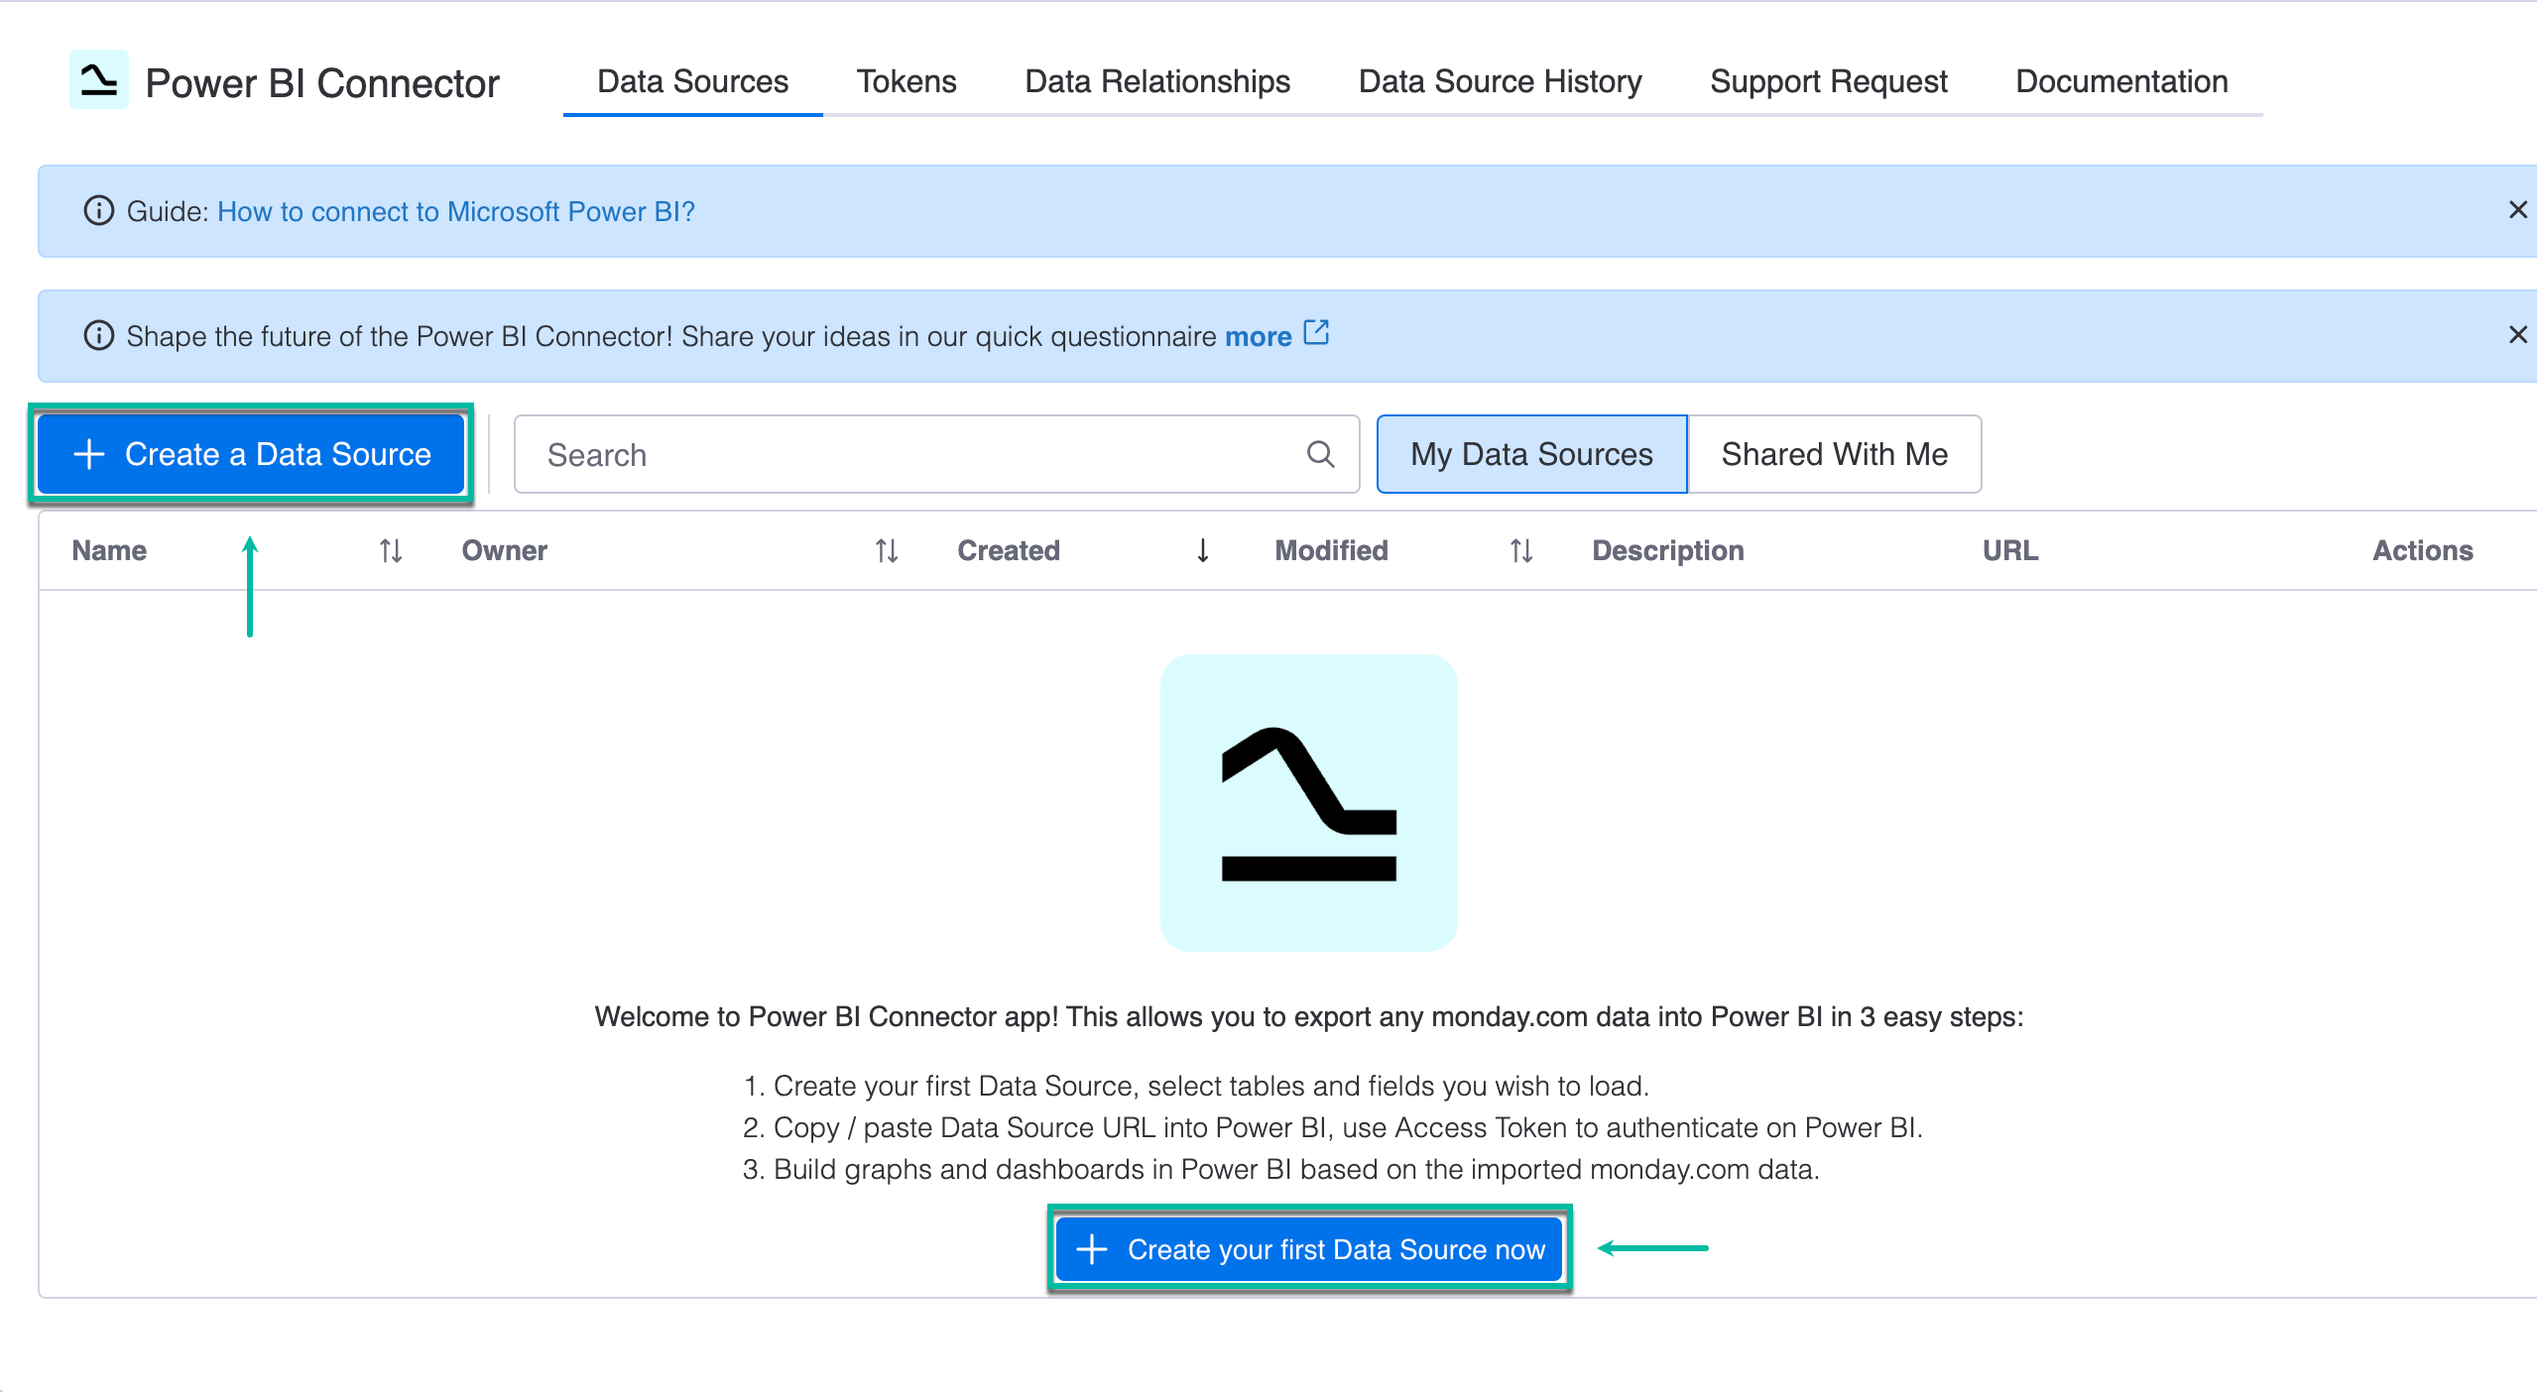Click the plus icon in Create a Data Source
Image resolution: width=2537 pixels, height=1392 pixels.
tap(88, 453)
